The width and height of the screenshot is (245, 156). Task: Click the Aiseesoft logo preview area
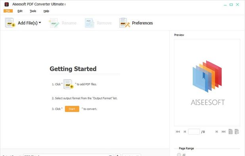207,82
